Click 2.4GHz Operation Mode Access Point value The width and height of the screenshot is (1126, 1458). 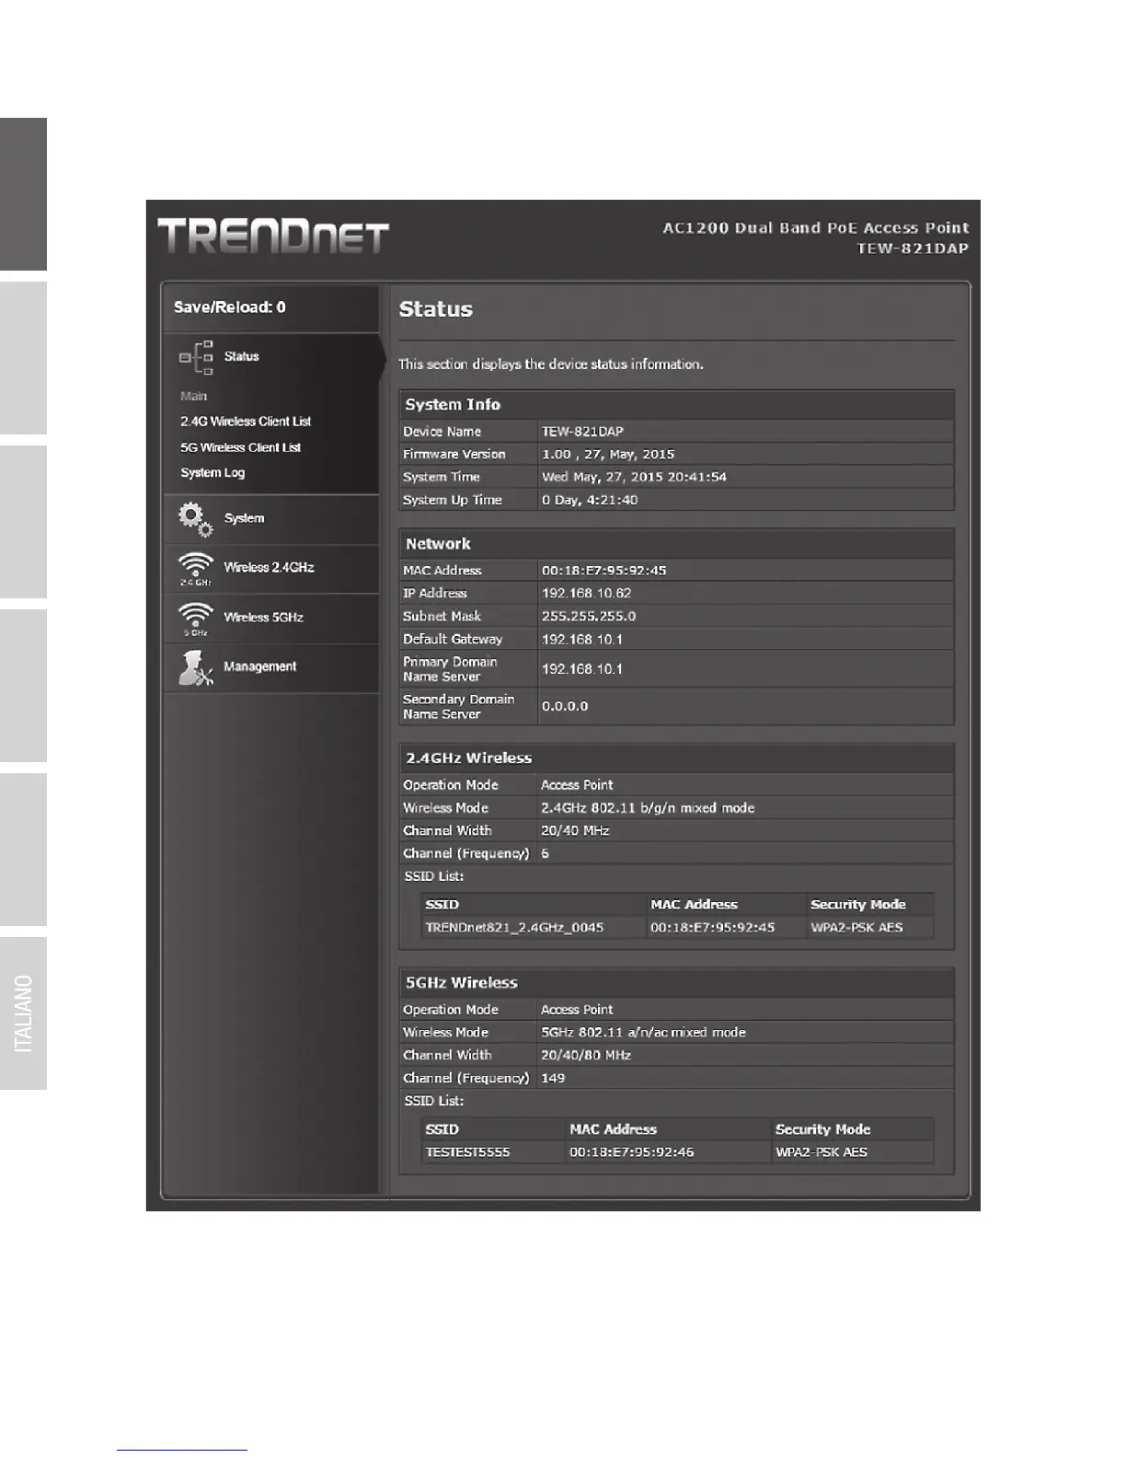(577, 785)
